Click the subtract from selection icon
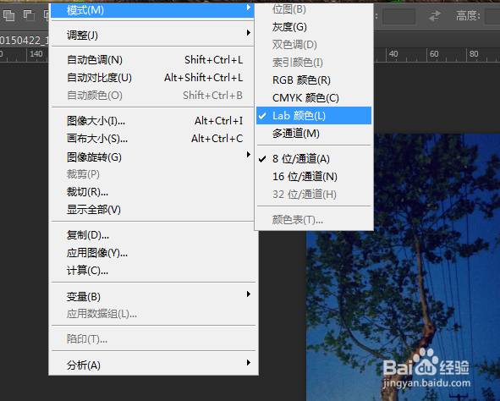Image resolution: width=500 pixels, height=401 pixels. pos(29,15)
